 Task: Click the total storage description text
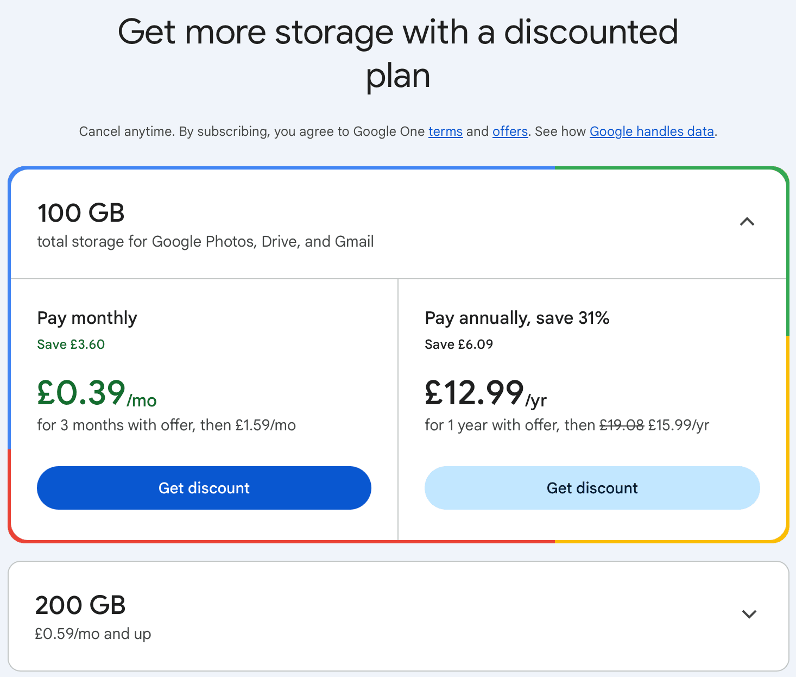click(205, 241)
